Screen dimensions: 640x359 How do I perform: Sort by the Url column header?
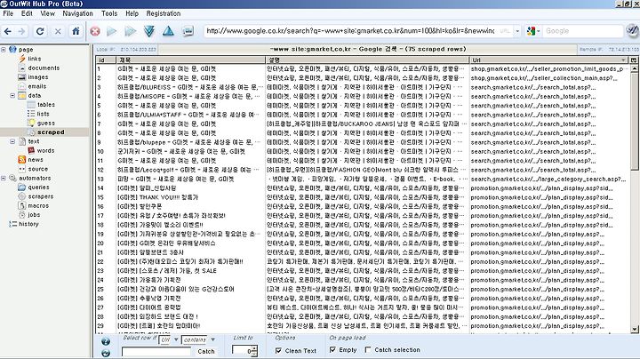(549, 60)
